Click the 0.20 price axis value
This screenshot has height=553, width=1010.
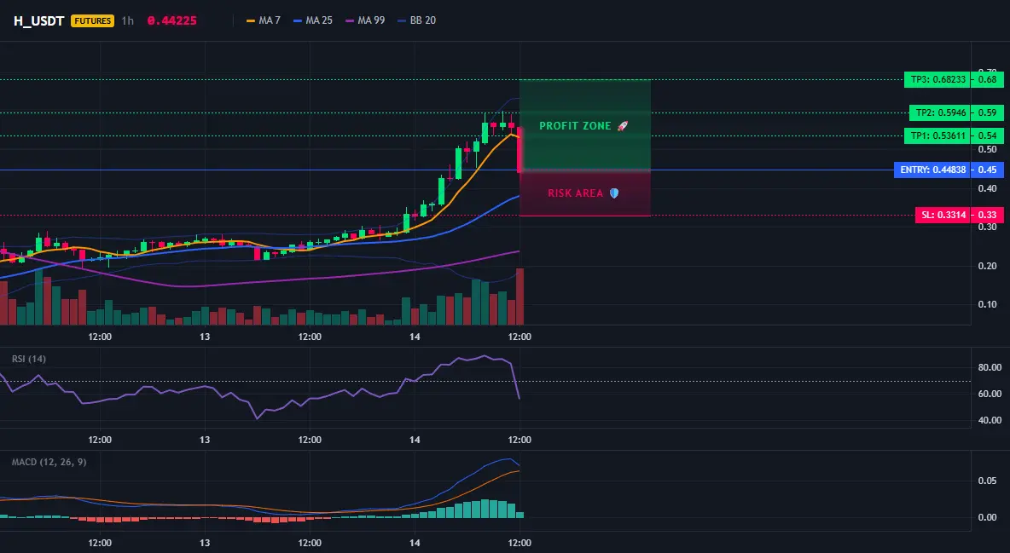(988, 266)
